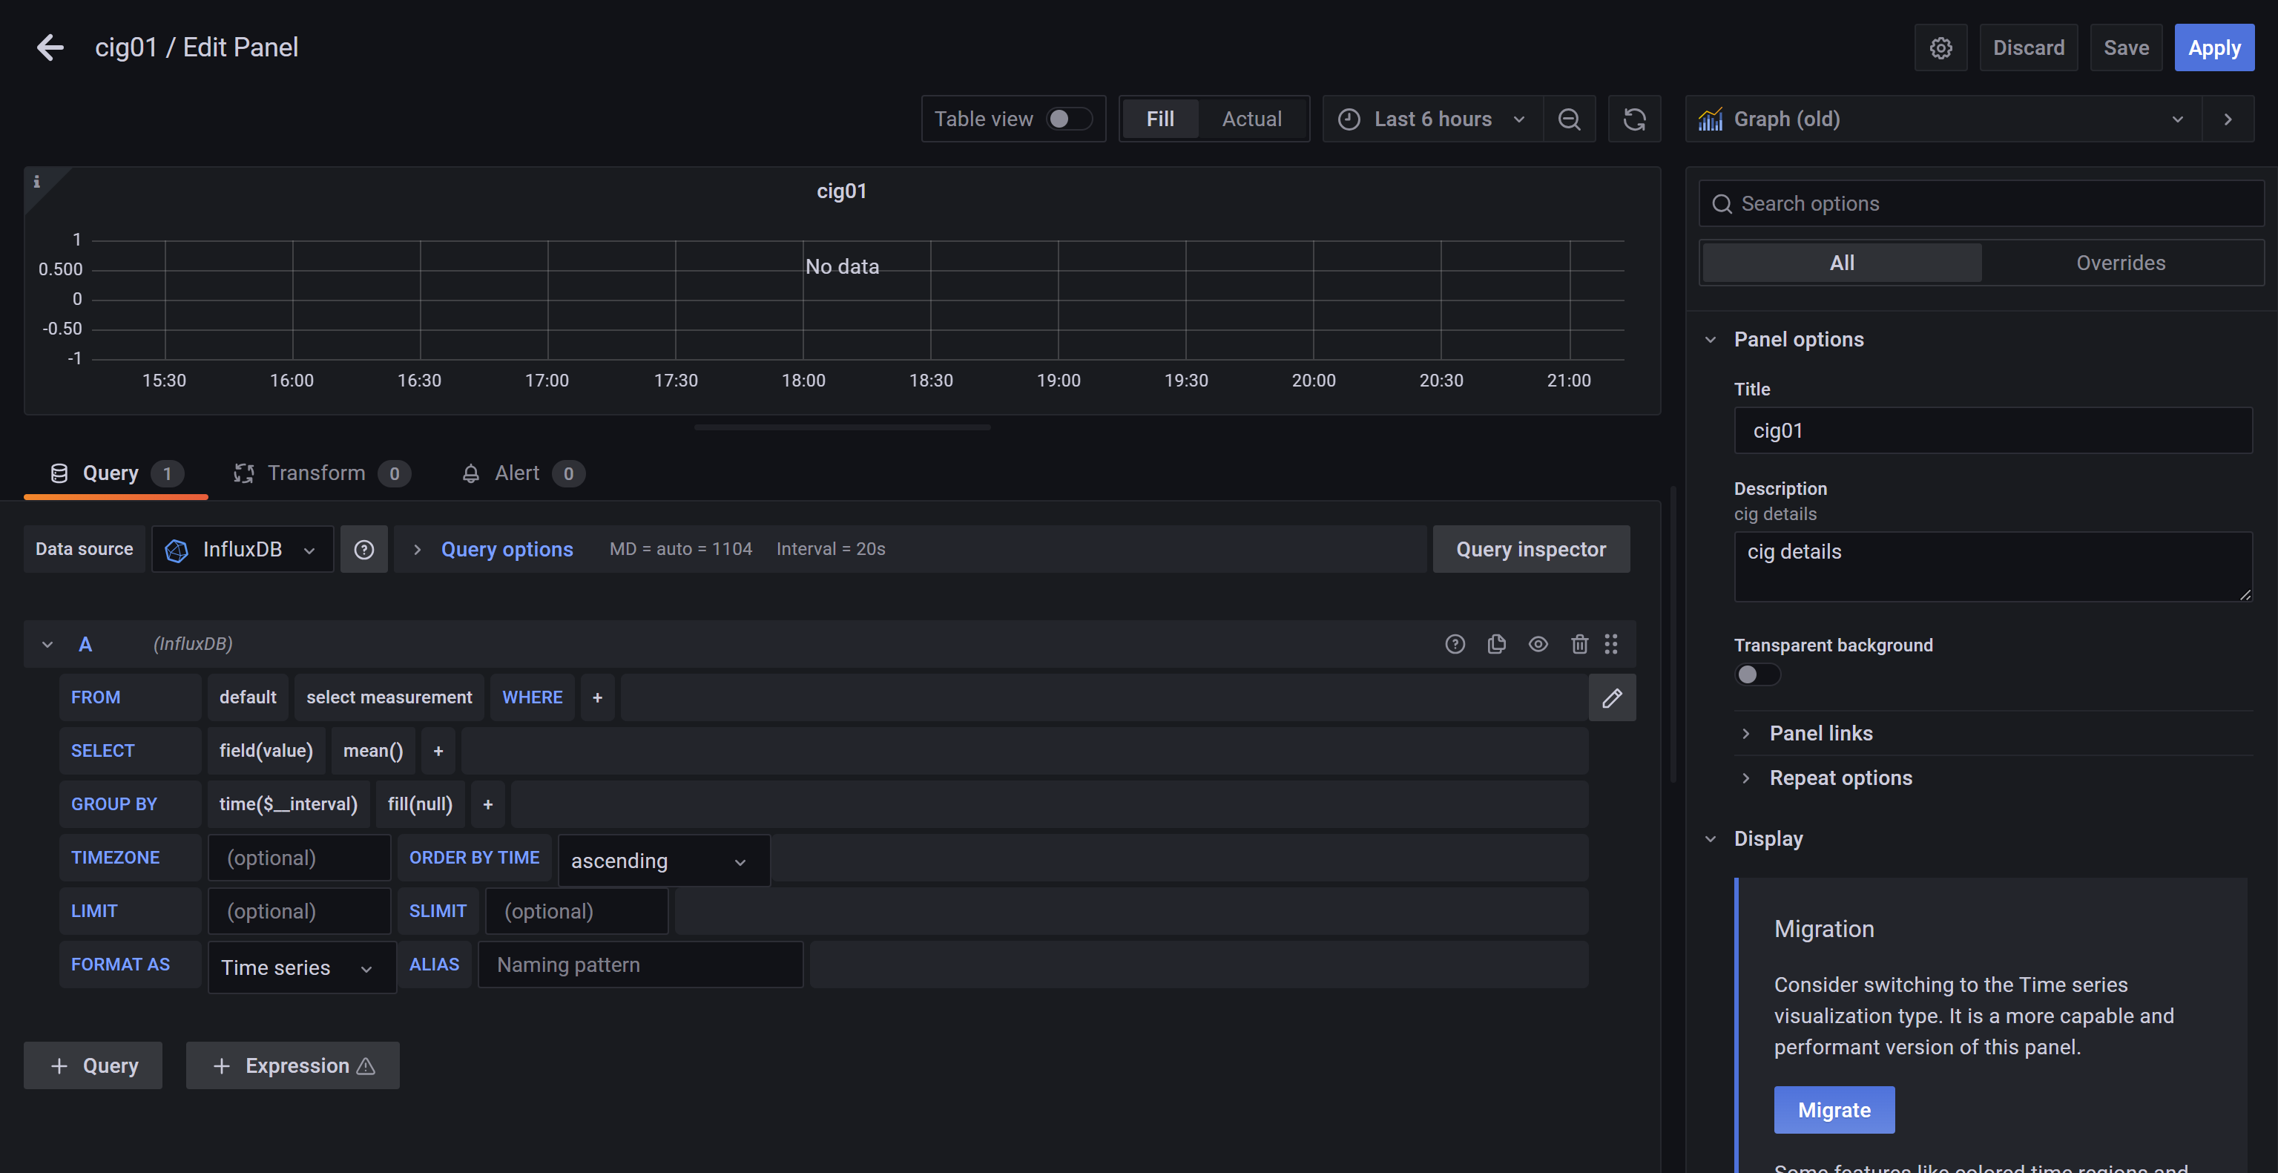Focus the Description text area

coord(1993,567)
